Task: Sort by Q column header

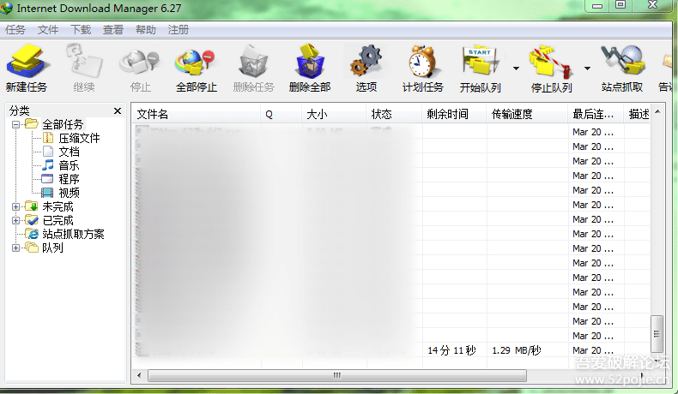Action: (x=281, y=114)
